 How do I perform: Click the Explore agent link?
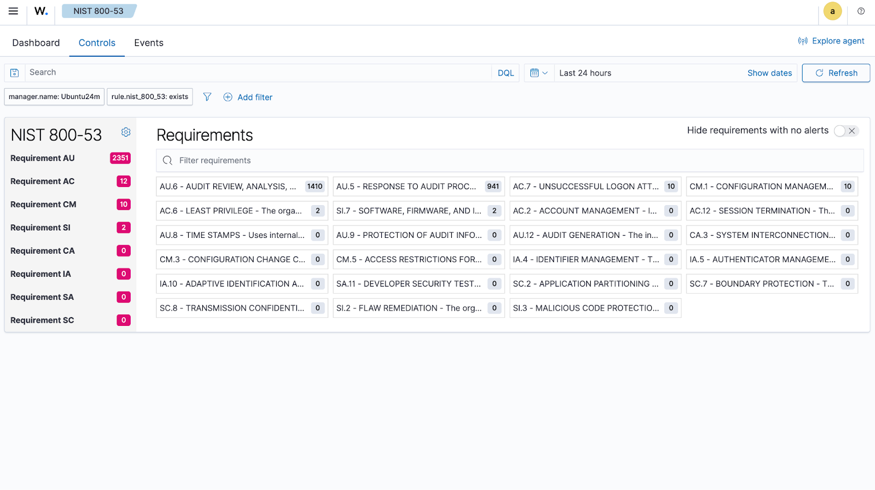[831, 41]
